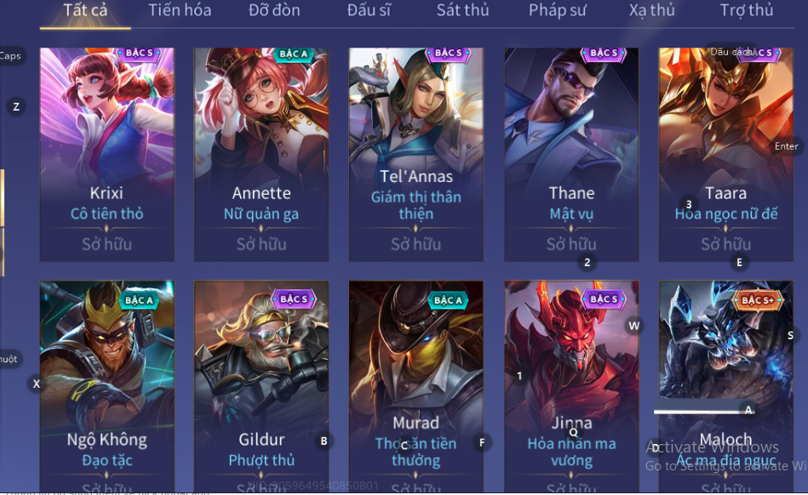This screenshot has height=495, width=808.
Task: Click the BẬC S+ badge on Maloch
Action: point(757,300)
